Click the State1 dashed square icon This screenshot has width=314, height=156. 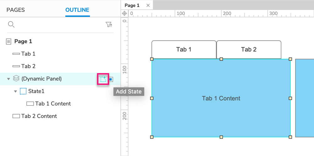pyautogui.click(x=23, y=91)
